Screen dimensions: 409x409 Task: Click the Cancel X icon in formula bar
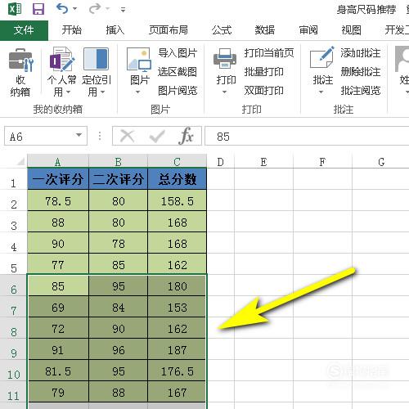tap(127, 136)
